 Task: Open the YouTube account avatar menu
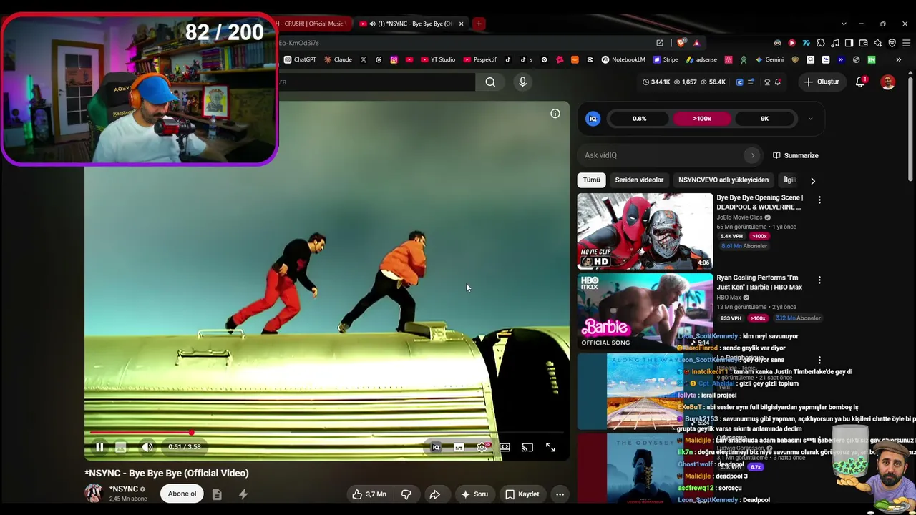pos(888,82)
